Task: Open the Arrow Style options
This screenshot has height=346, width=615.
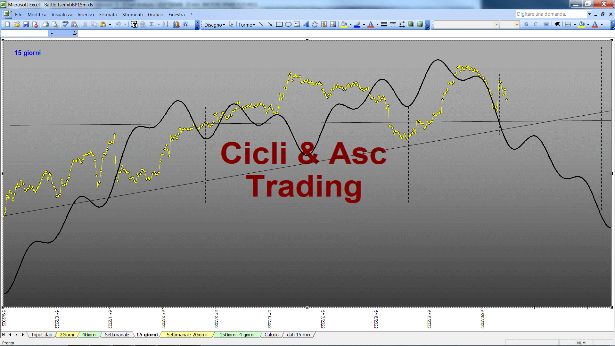Action: pyautogui.click(x=402, y=24)
